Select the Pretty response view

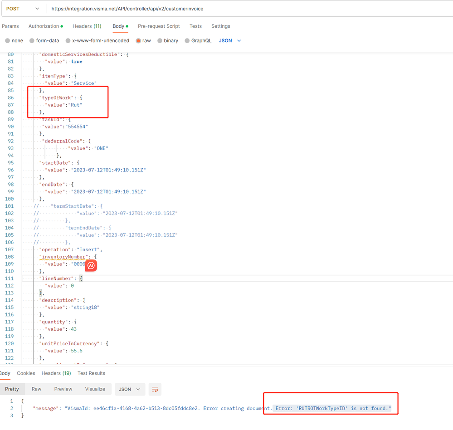coord(12,389)
